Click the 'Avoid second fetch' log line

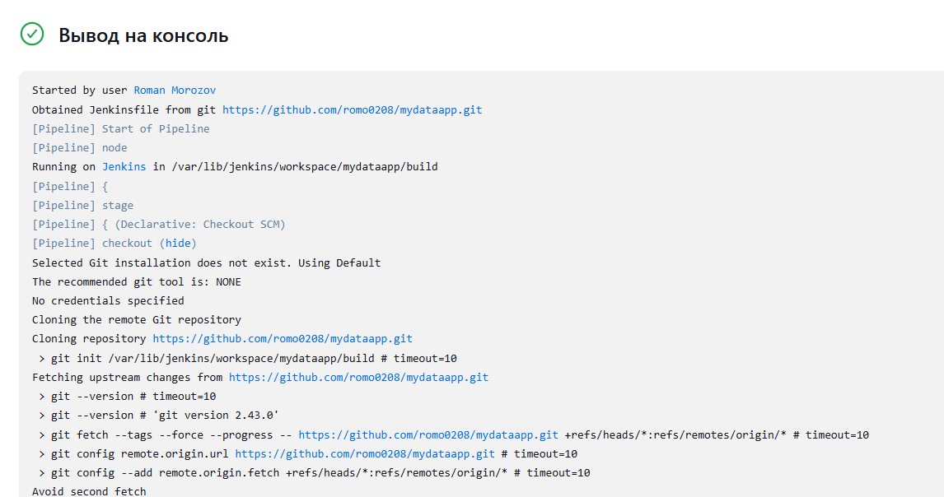click(89, 492)
